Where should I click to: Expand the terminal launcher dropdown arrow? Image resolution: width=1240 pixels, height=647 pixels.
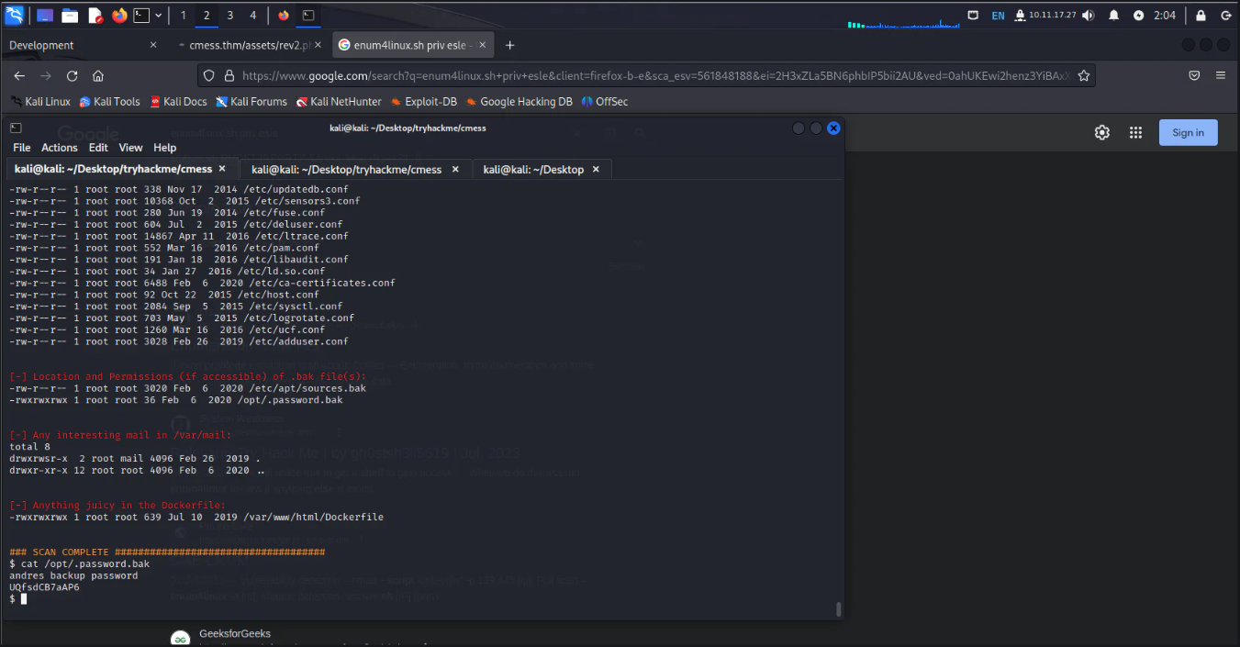(x=159, y=16)
